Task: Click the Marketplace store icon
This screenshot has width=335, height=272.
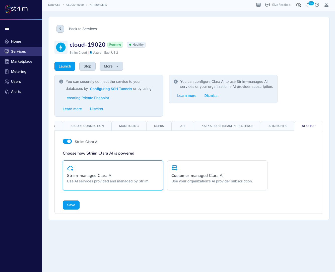Action: 7,61
